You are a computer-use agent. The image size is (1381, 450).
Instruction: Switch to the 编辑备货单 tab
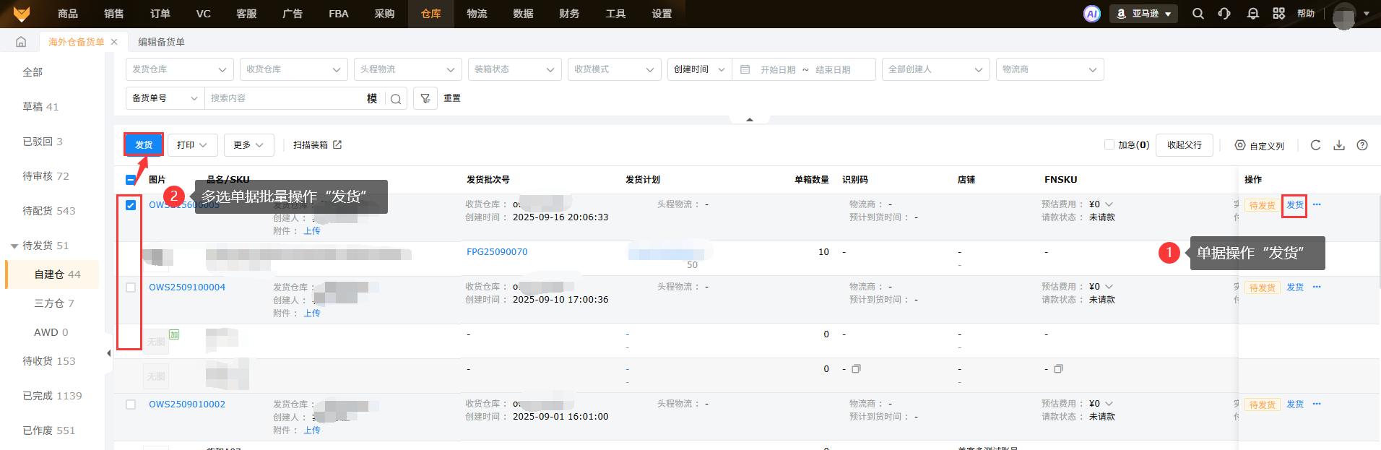click(161, 42)
